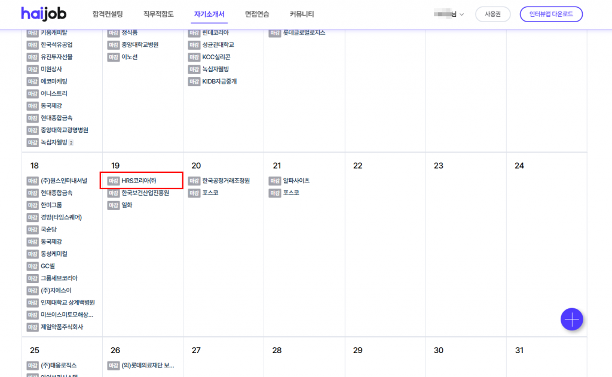The height and width of the screenshot is (377, 612).
Task: Open the user name dropdown chevron
Action: tap(461, 14)
